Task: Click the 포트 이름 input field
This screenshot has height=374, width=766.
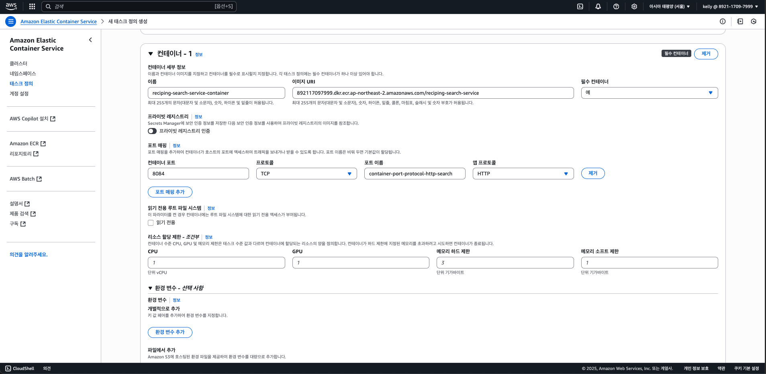Action: [415, 173]
